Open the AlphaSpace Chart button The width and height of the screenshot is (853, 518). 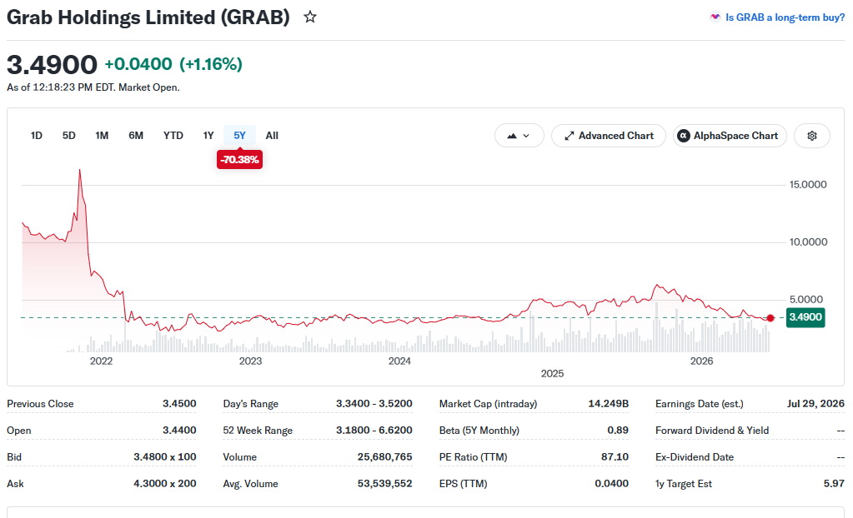[x=730, y=136]
